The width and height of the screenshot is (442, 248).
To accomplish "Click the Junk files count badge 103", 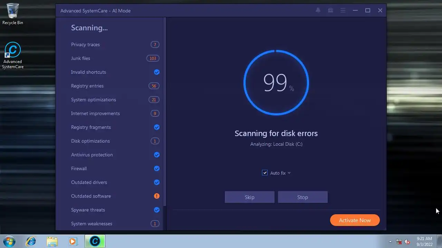I will click(153, 58).
